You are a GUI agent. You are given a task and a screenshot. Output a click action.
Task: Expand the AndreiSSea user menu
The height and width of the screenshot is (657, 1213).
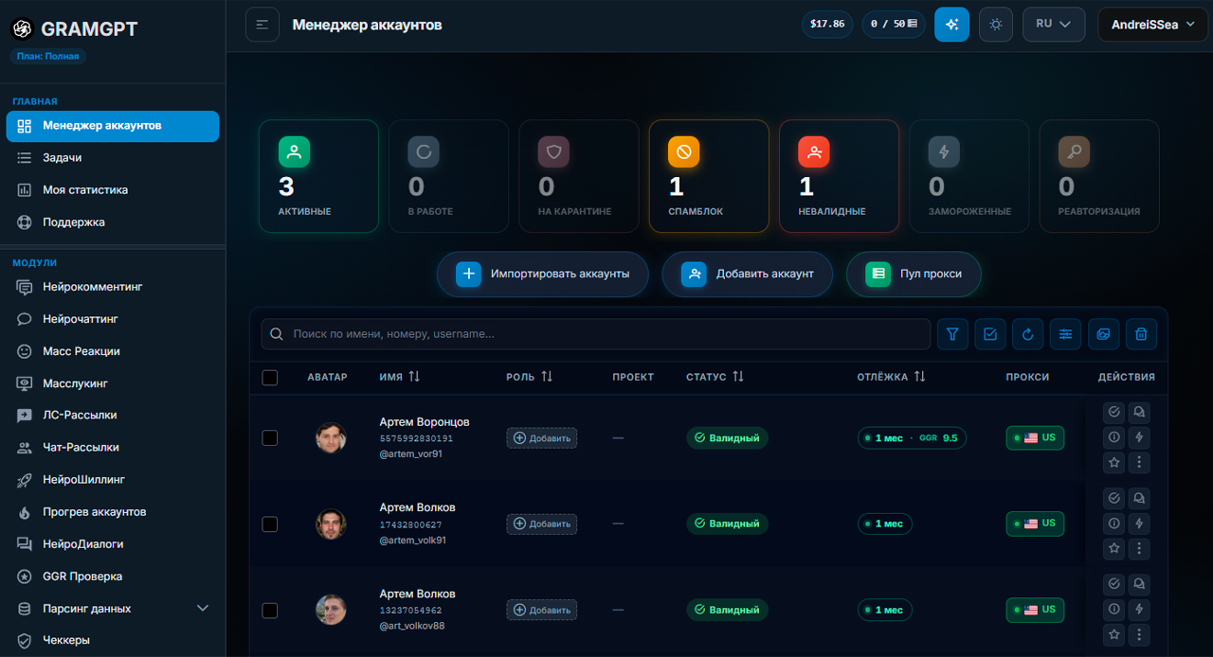pos(1151,25)
